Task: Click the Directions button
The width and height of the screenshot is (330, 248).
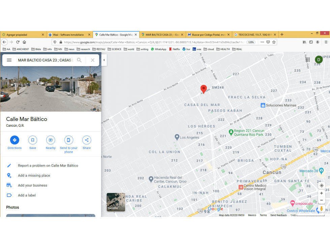Action: click(14, 143)
